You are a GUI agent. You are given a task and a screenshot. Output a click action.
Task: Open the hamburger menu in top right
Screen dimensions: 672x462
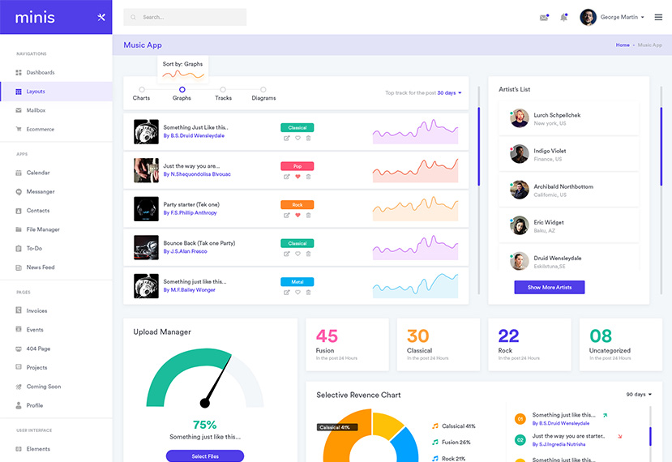tap(658, 17)
